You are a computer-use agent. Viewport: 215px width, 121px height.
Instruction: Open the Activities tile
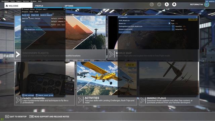point(107,83)
